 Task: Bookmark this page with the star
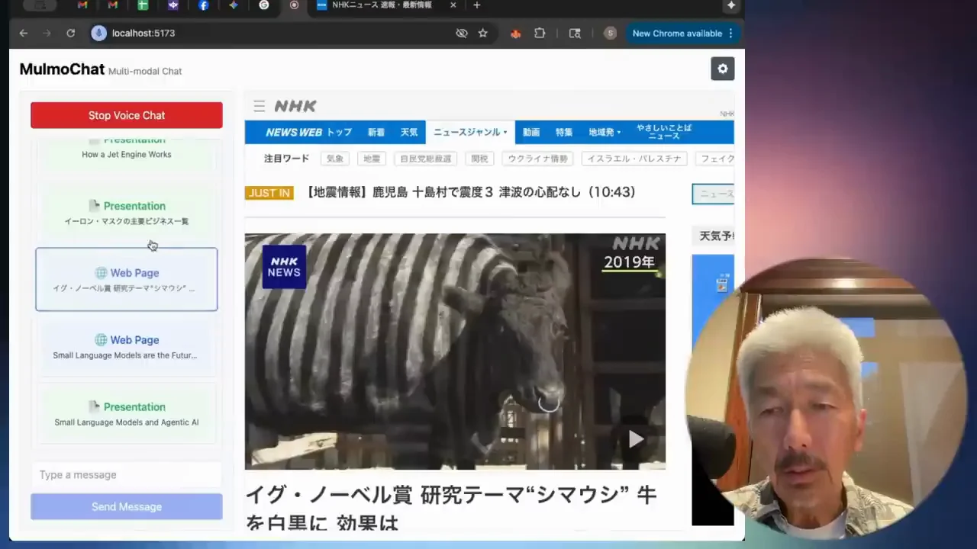click(482, 33)
